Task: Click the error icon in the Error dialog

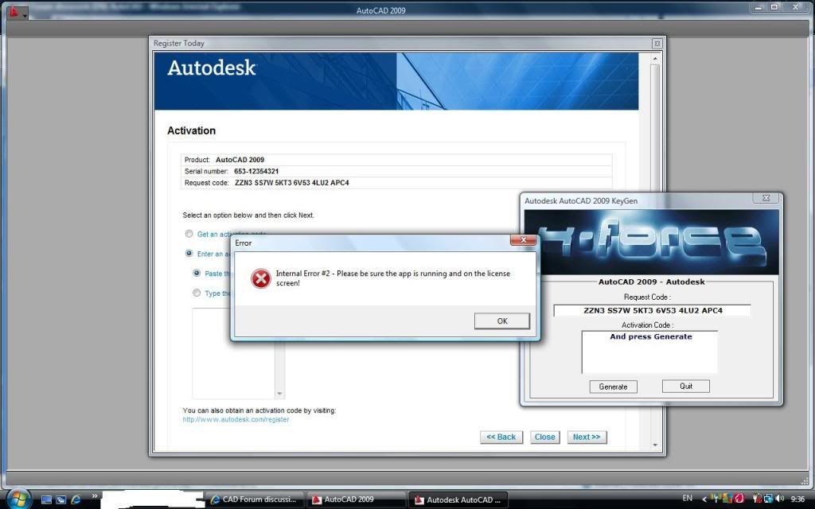Action: (x=261, y=279)
